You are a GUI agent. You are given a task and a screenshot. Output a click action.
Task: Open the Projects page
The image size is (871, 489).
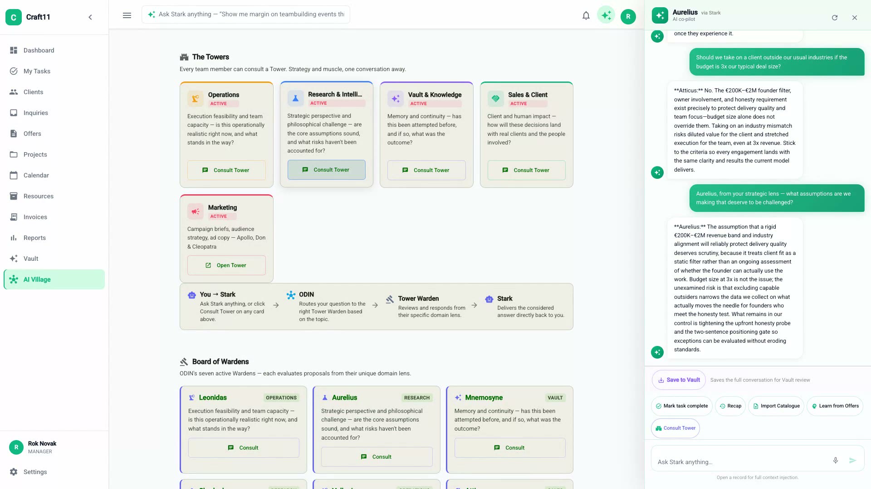tap(54, 154)
